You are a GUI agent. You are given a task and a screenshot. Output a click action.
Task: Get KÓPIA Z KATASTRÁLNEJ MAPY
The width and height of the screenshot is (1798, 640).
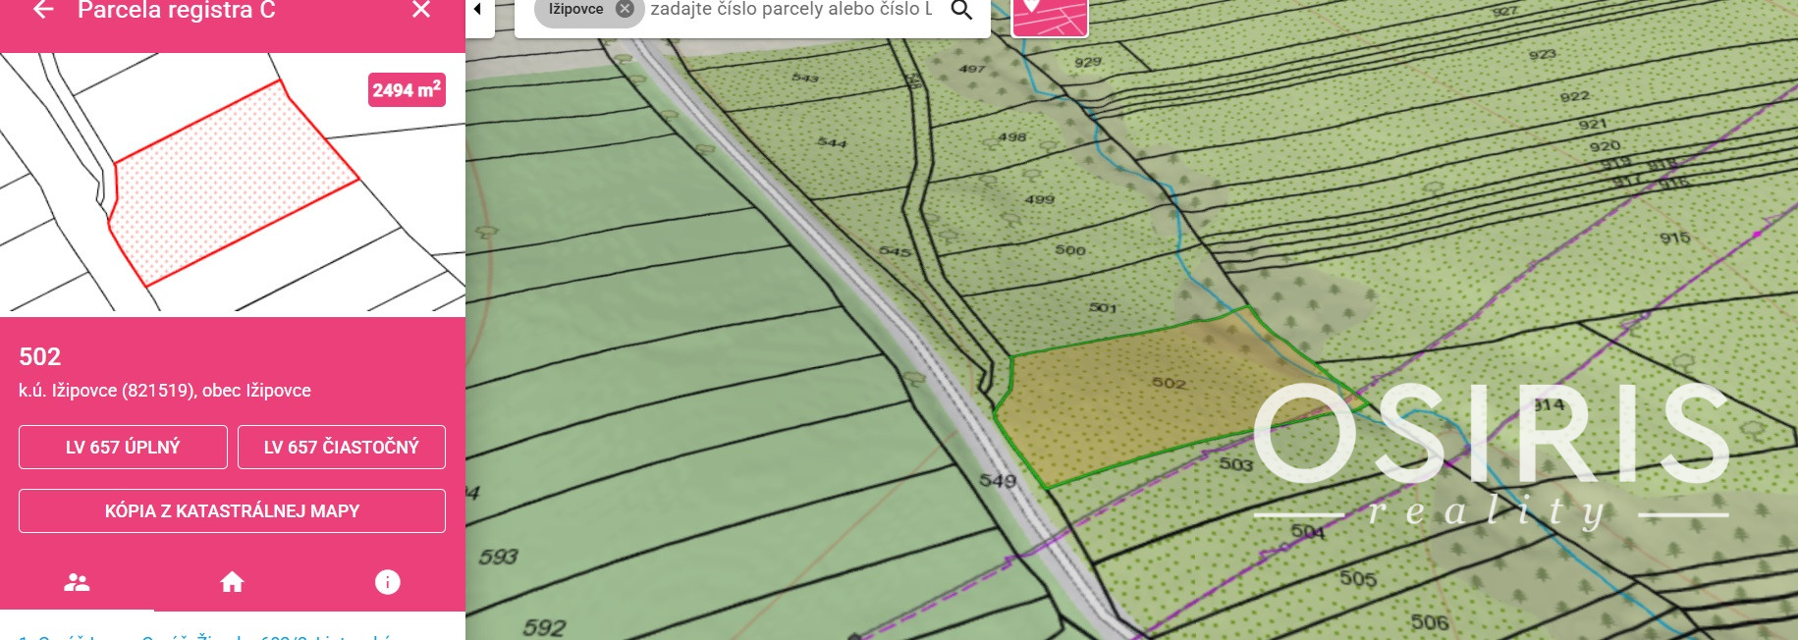point(232,510)
